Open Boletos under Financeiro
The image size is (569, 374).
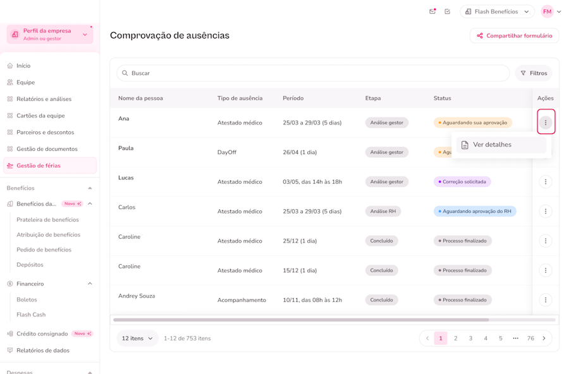(27, 299)
